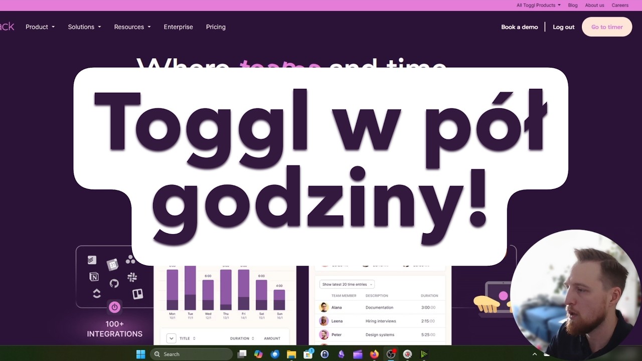Open Firefox from the taskbar
The image size is (642, 361).
[374, 354]
